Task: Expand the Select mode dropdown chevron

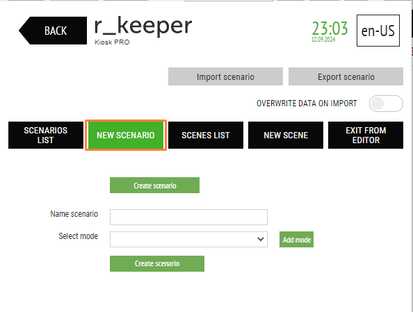Action: (x=261, y=239)
